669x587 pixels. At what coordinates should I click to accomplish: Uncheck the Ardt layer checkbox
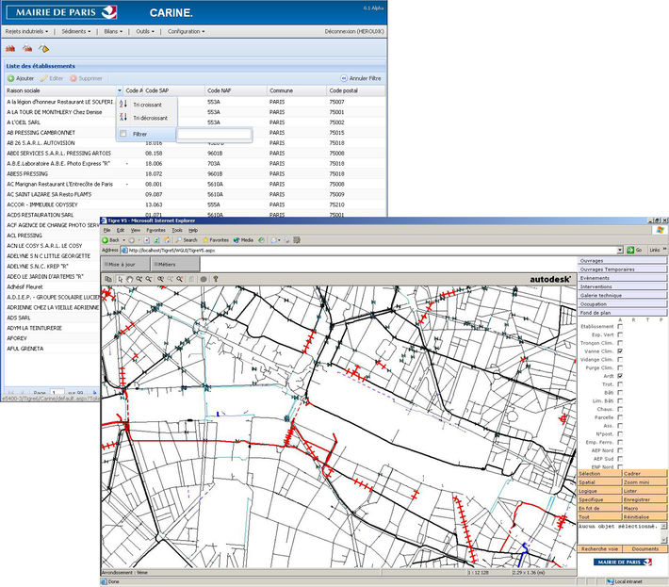click(x=620, y=376)
